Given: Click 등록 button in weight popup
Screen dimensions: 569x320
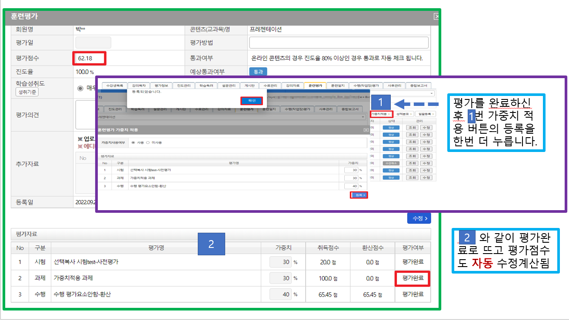Looking at the screenshot, I should point(359,195).
